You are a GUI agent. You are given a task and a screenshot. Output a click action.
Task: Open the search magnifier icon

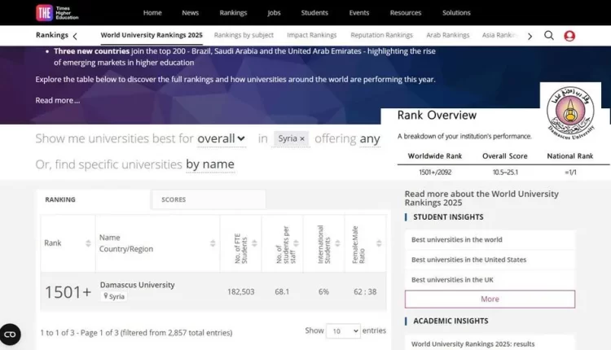tap(548, 36)
